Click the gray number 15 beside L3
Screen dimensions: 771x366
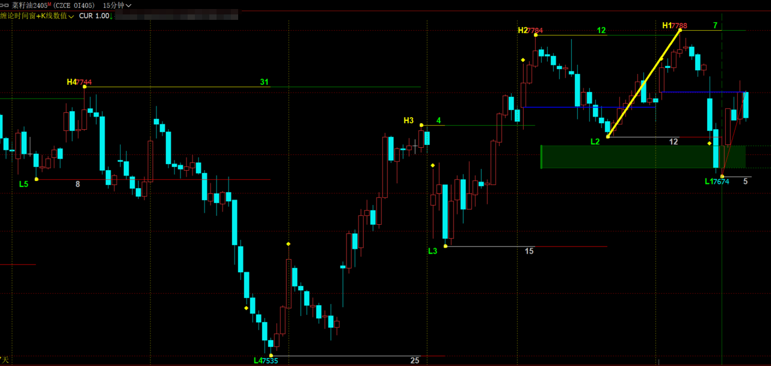click(529, 251)
